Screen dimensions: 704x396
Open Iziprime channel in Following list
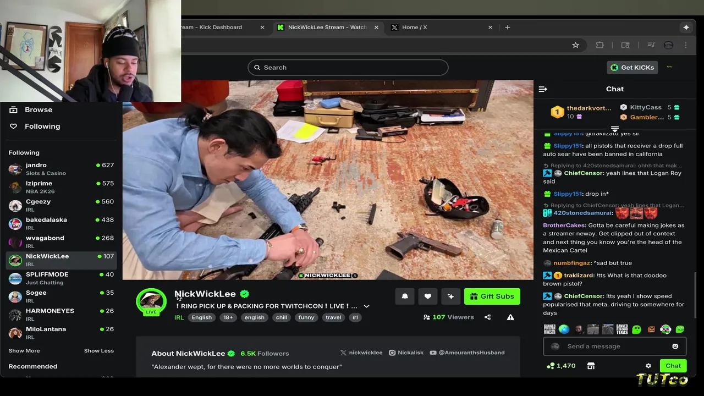pyautogui.click(x=61, y=187)
